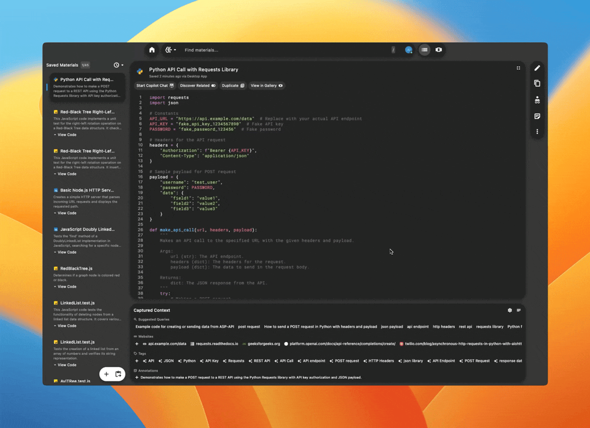Open the annotations note icon in the right toolbar

pos(537,116)
